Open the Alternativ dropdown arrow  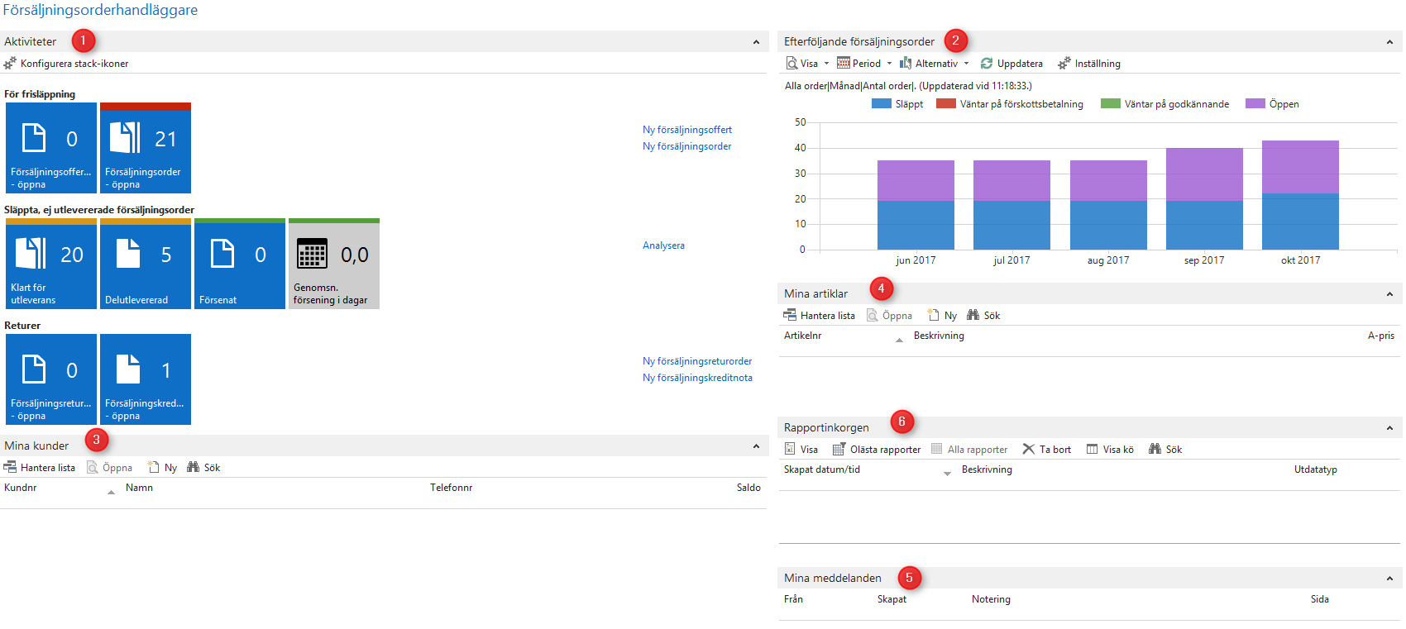966,64
